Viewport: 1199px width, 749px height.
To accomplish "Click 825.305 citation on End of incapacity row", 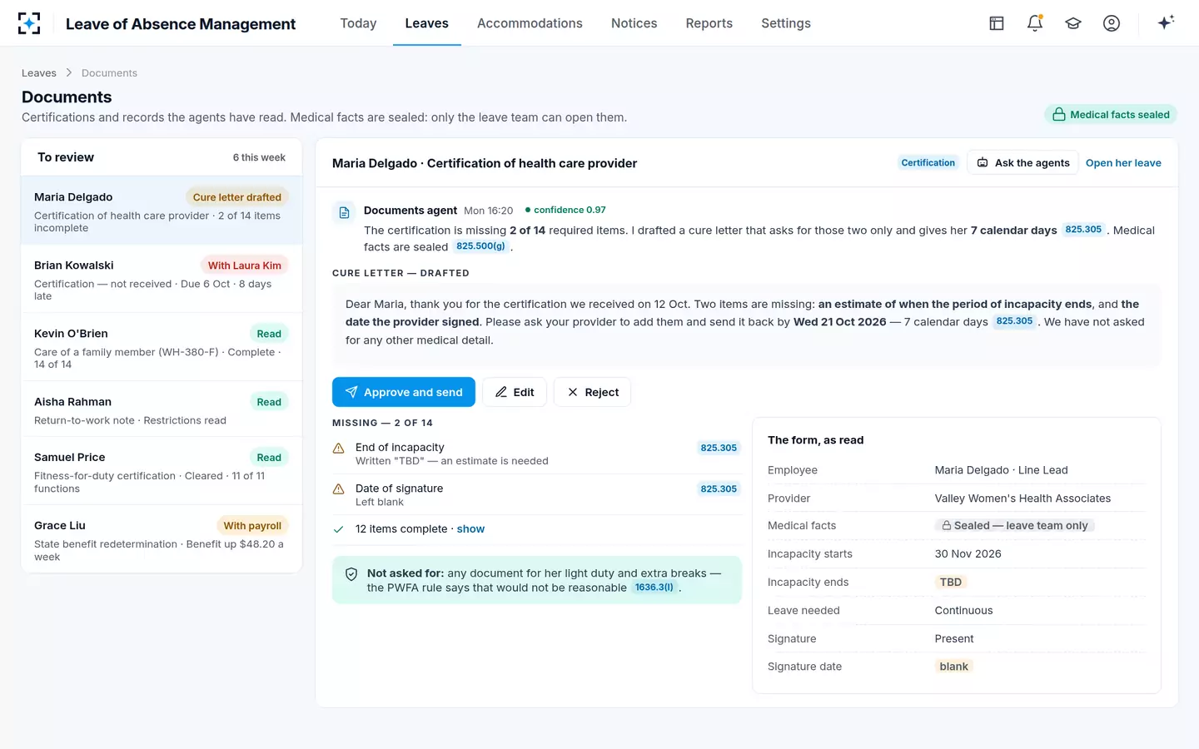I will 719,448.
